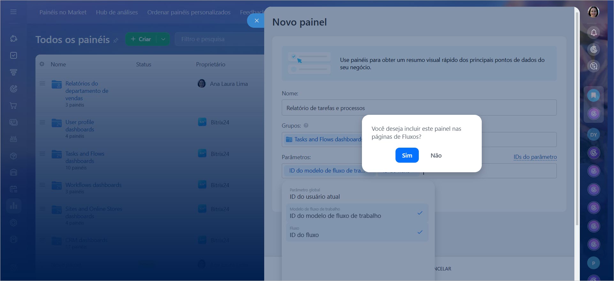Open the shopping cart sidebar icon
614x281 pixels.
point(13,106)
